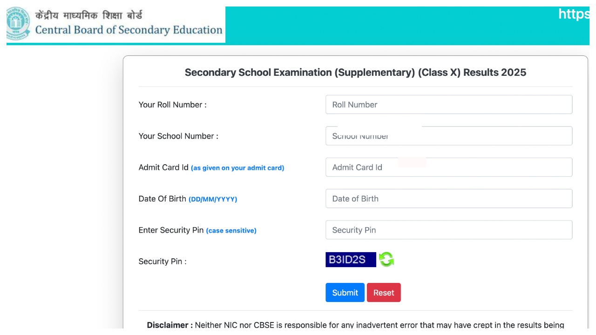This screenshot has height=335, width=596.
Task: Refresh the security pin captcha
Action: [386, 259]
